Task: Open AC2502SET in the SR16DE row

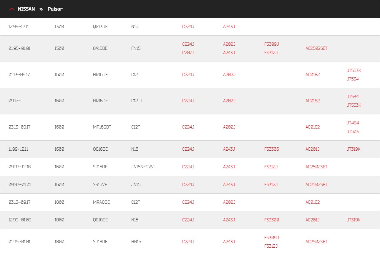Action: point(316,167)
